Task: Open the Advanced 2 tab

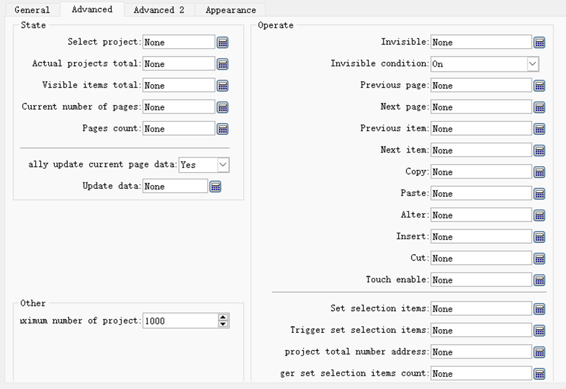Action: point(159,10)
